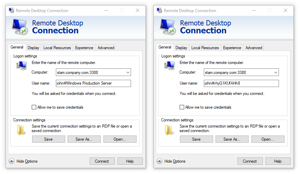Click the Connection settings folder icon in left window
The width and height of the screenshot is (300, 174).
21,130
